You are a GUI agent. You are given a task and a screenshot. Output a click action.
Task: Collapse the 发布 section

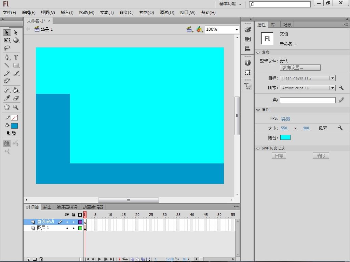[258, 53]
